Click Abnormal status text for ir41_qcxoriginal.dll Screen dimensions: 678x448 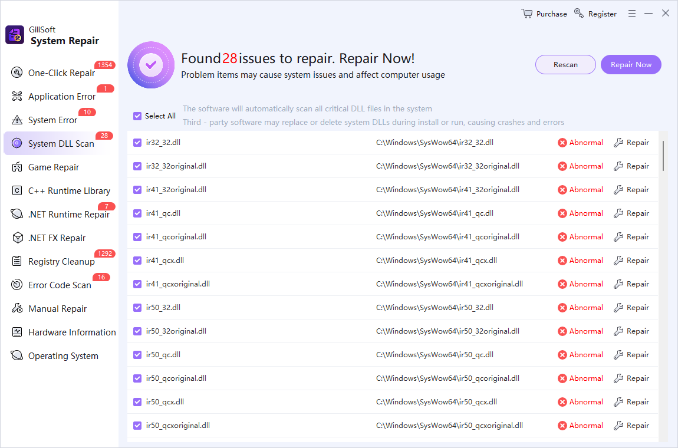[x=586, y=284]
